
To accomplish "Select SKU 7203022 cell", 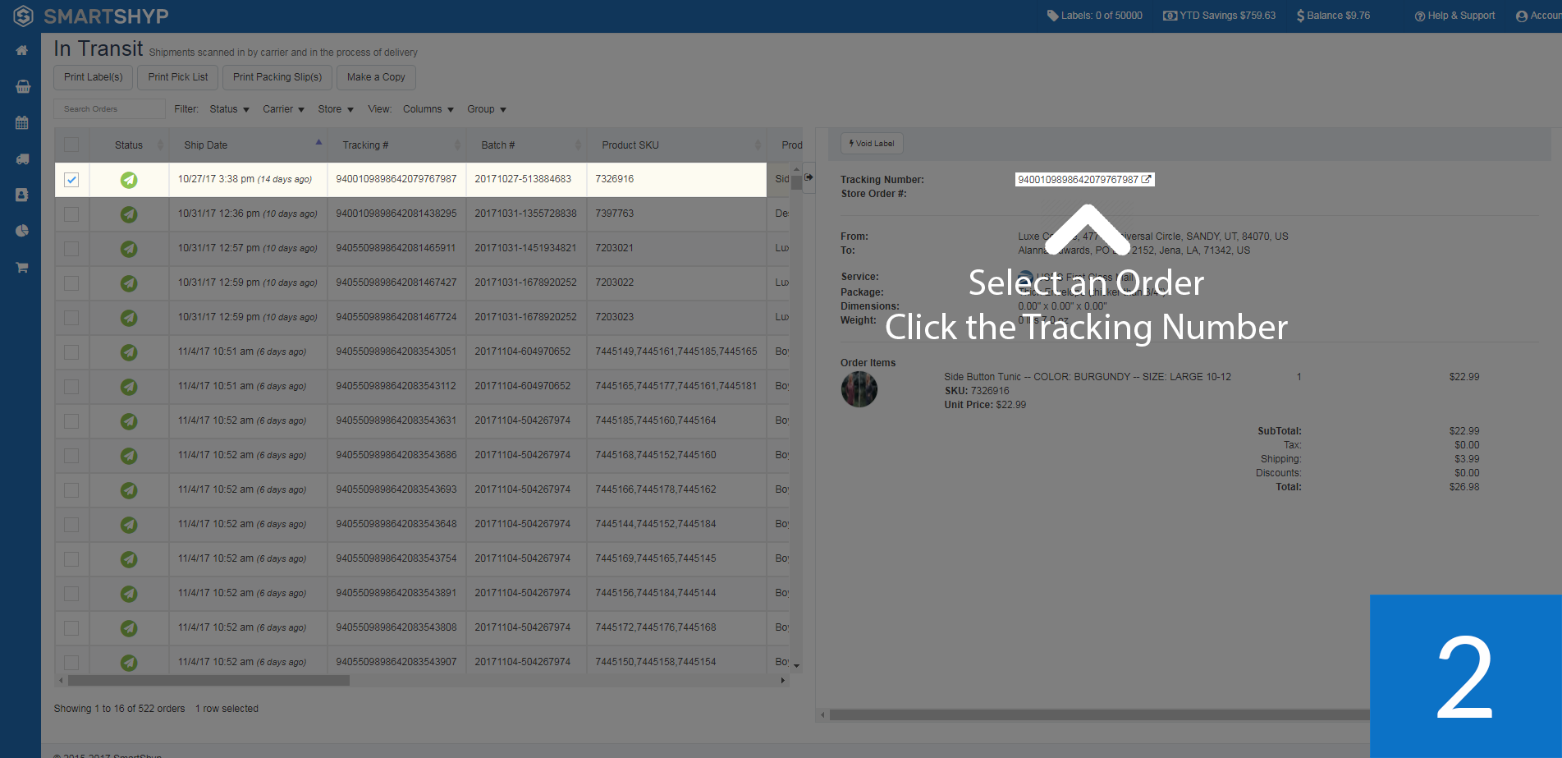I will 676,283.
